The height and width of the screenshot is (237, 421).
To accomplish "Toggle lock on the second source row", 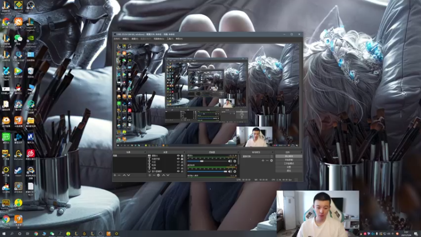I will [182, 159].
